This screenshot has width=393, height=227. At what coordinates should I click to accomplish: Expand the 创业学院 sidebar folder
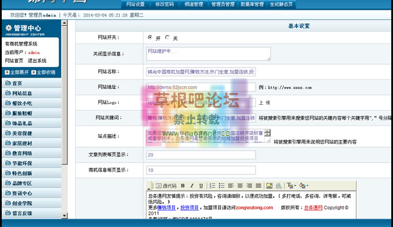[31, 203]
